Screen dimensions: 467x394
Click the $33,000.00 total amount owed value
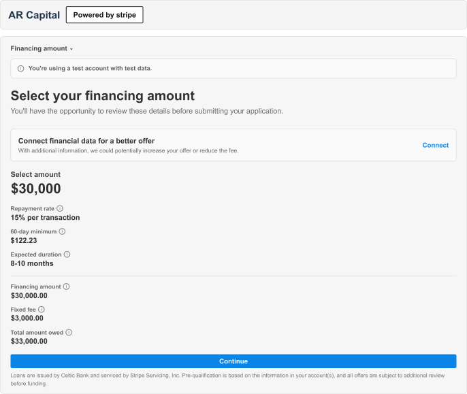(x=29, y=341)
